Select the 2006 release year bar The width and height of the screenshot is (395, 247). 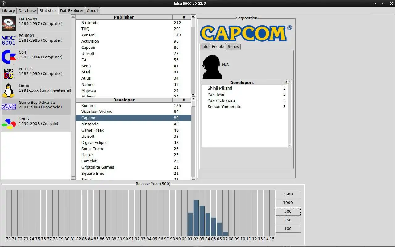220,229
